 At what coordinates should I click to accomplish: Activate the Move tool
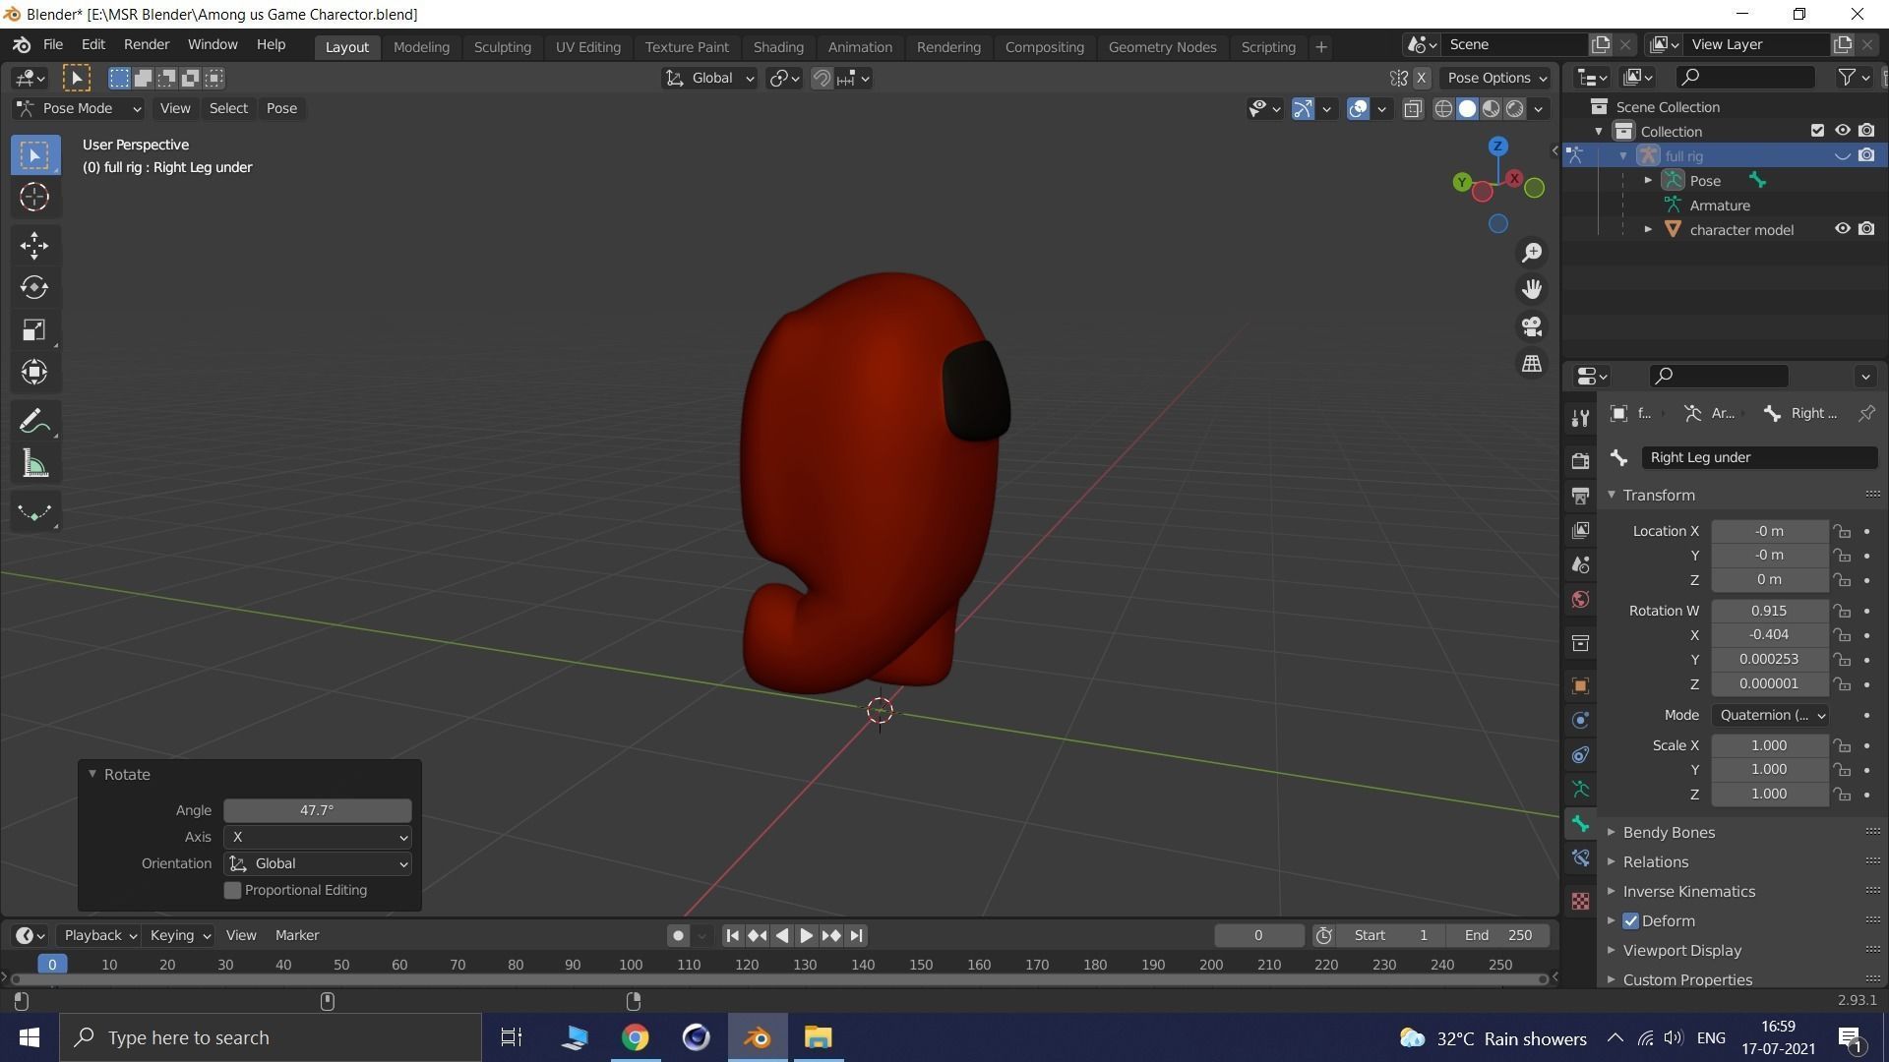pyautogui.click(x=34, y=245)
